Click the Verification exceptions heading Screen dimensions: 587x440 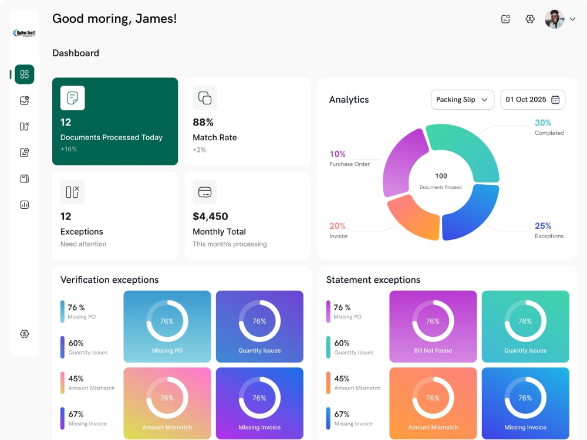coord(109,280)
